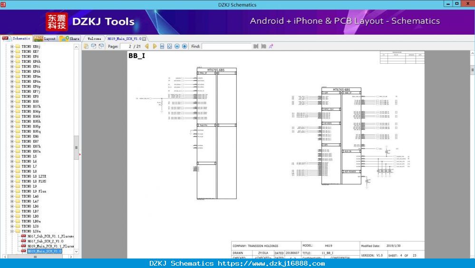Select the TECNO LB7 tree item
This screenshot has height=268, width=475.
point(30,211)
